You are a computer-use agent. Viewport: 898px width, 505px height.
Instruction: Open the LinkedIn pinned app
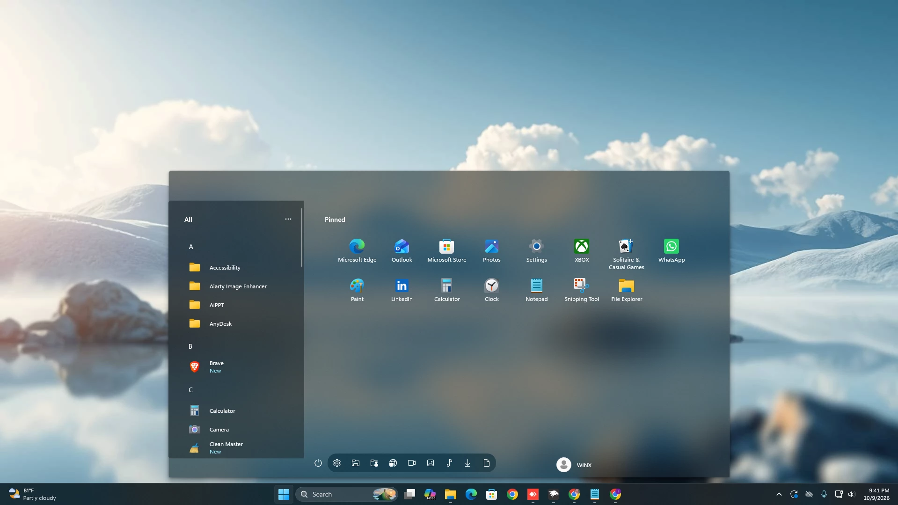402,290
